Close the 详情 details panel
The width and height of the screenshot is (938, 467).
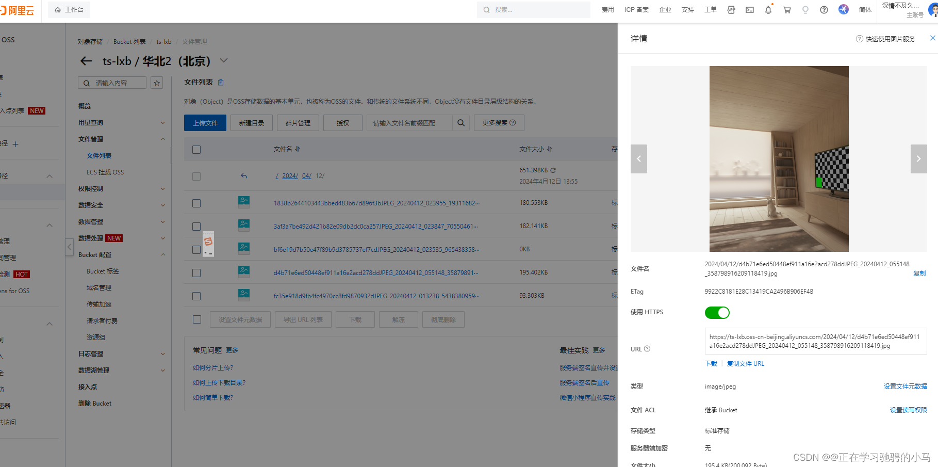pyautogui.click(x=932, y=38)
